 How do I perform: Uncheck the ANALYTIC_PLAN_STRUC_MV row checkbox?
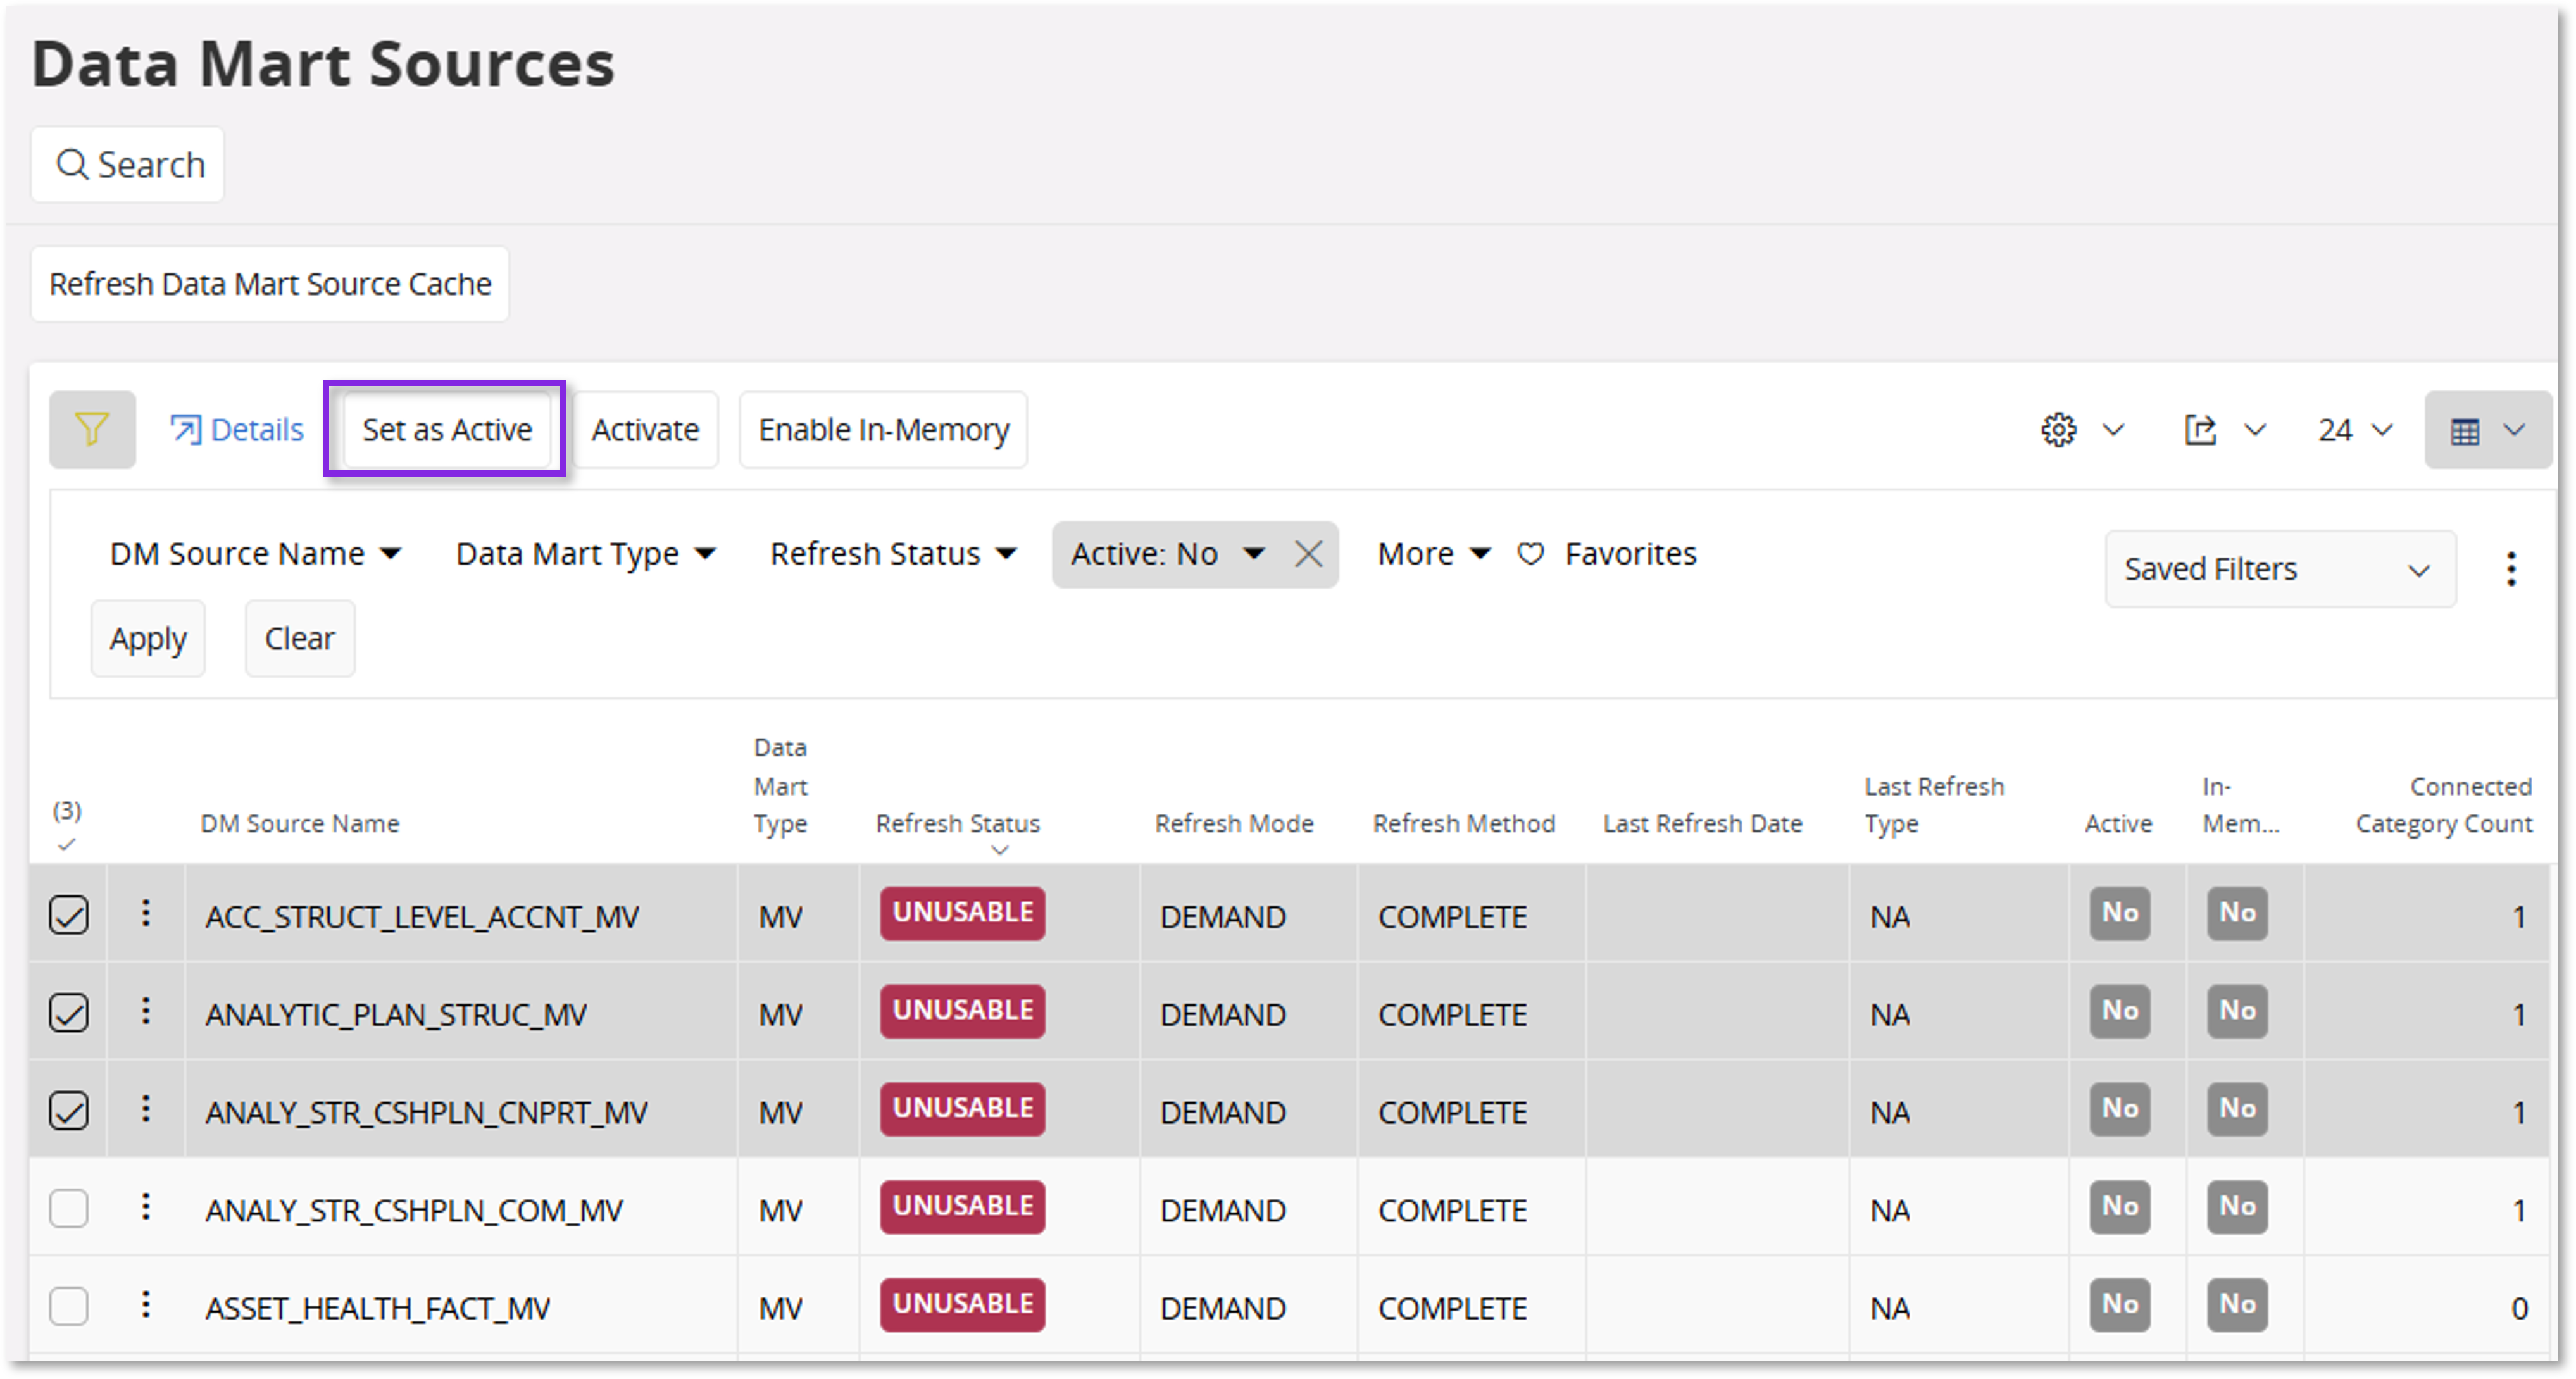69,1013
